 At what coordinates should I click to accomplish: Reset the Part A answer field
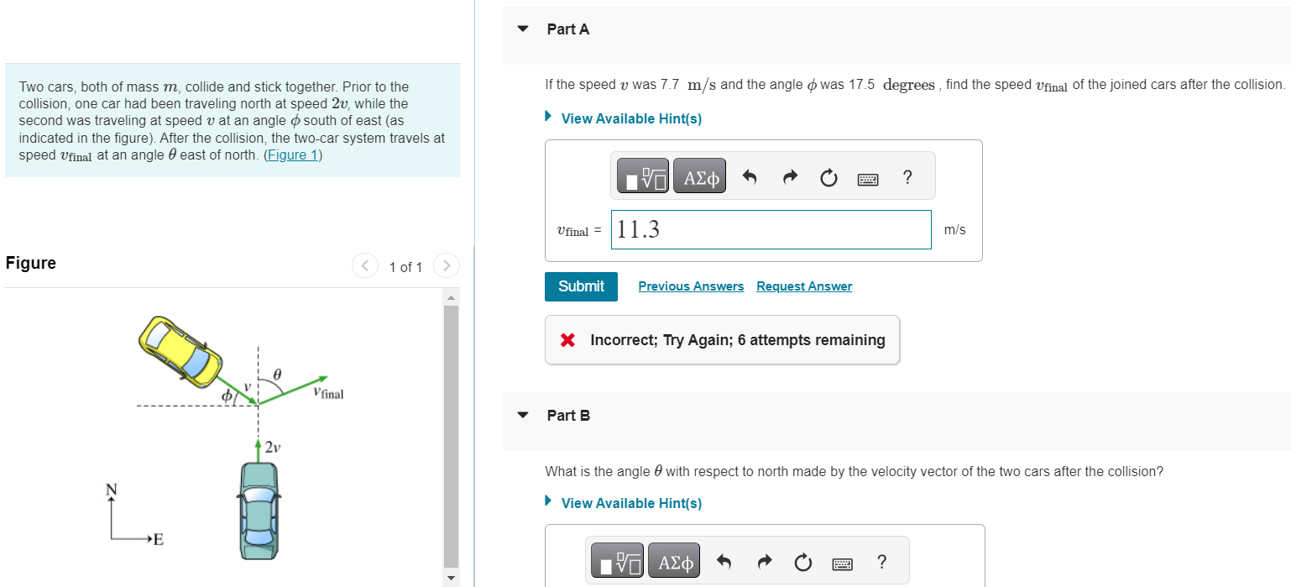(x=828, y=176)
